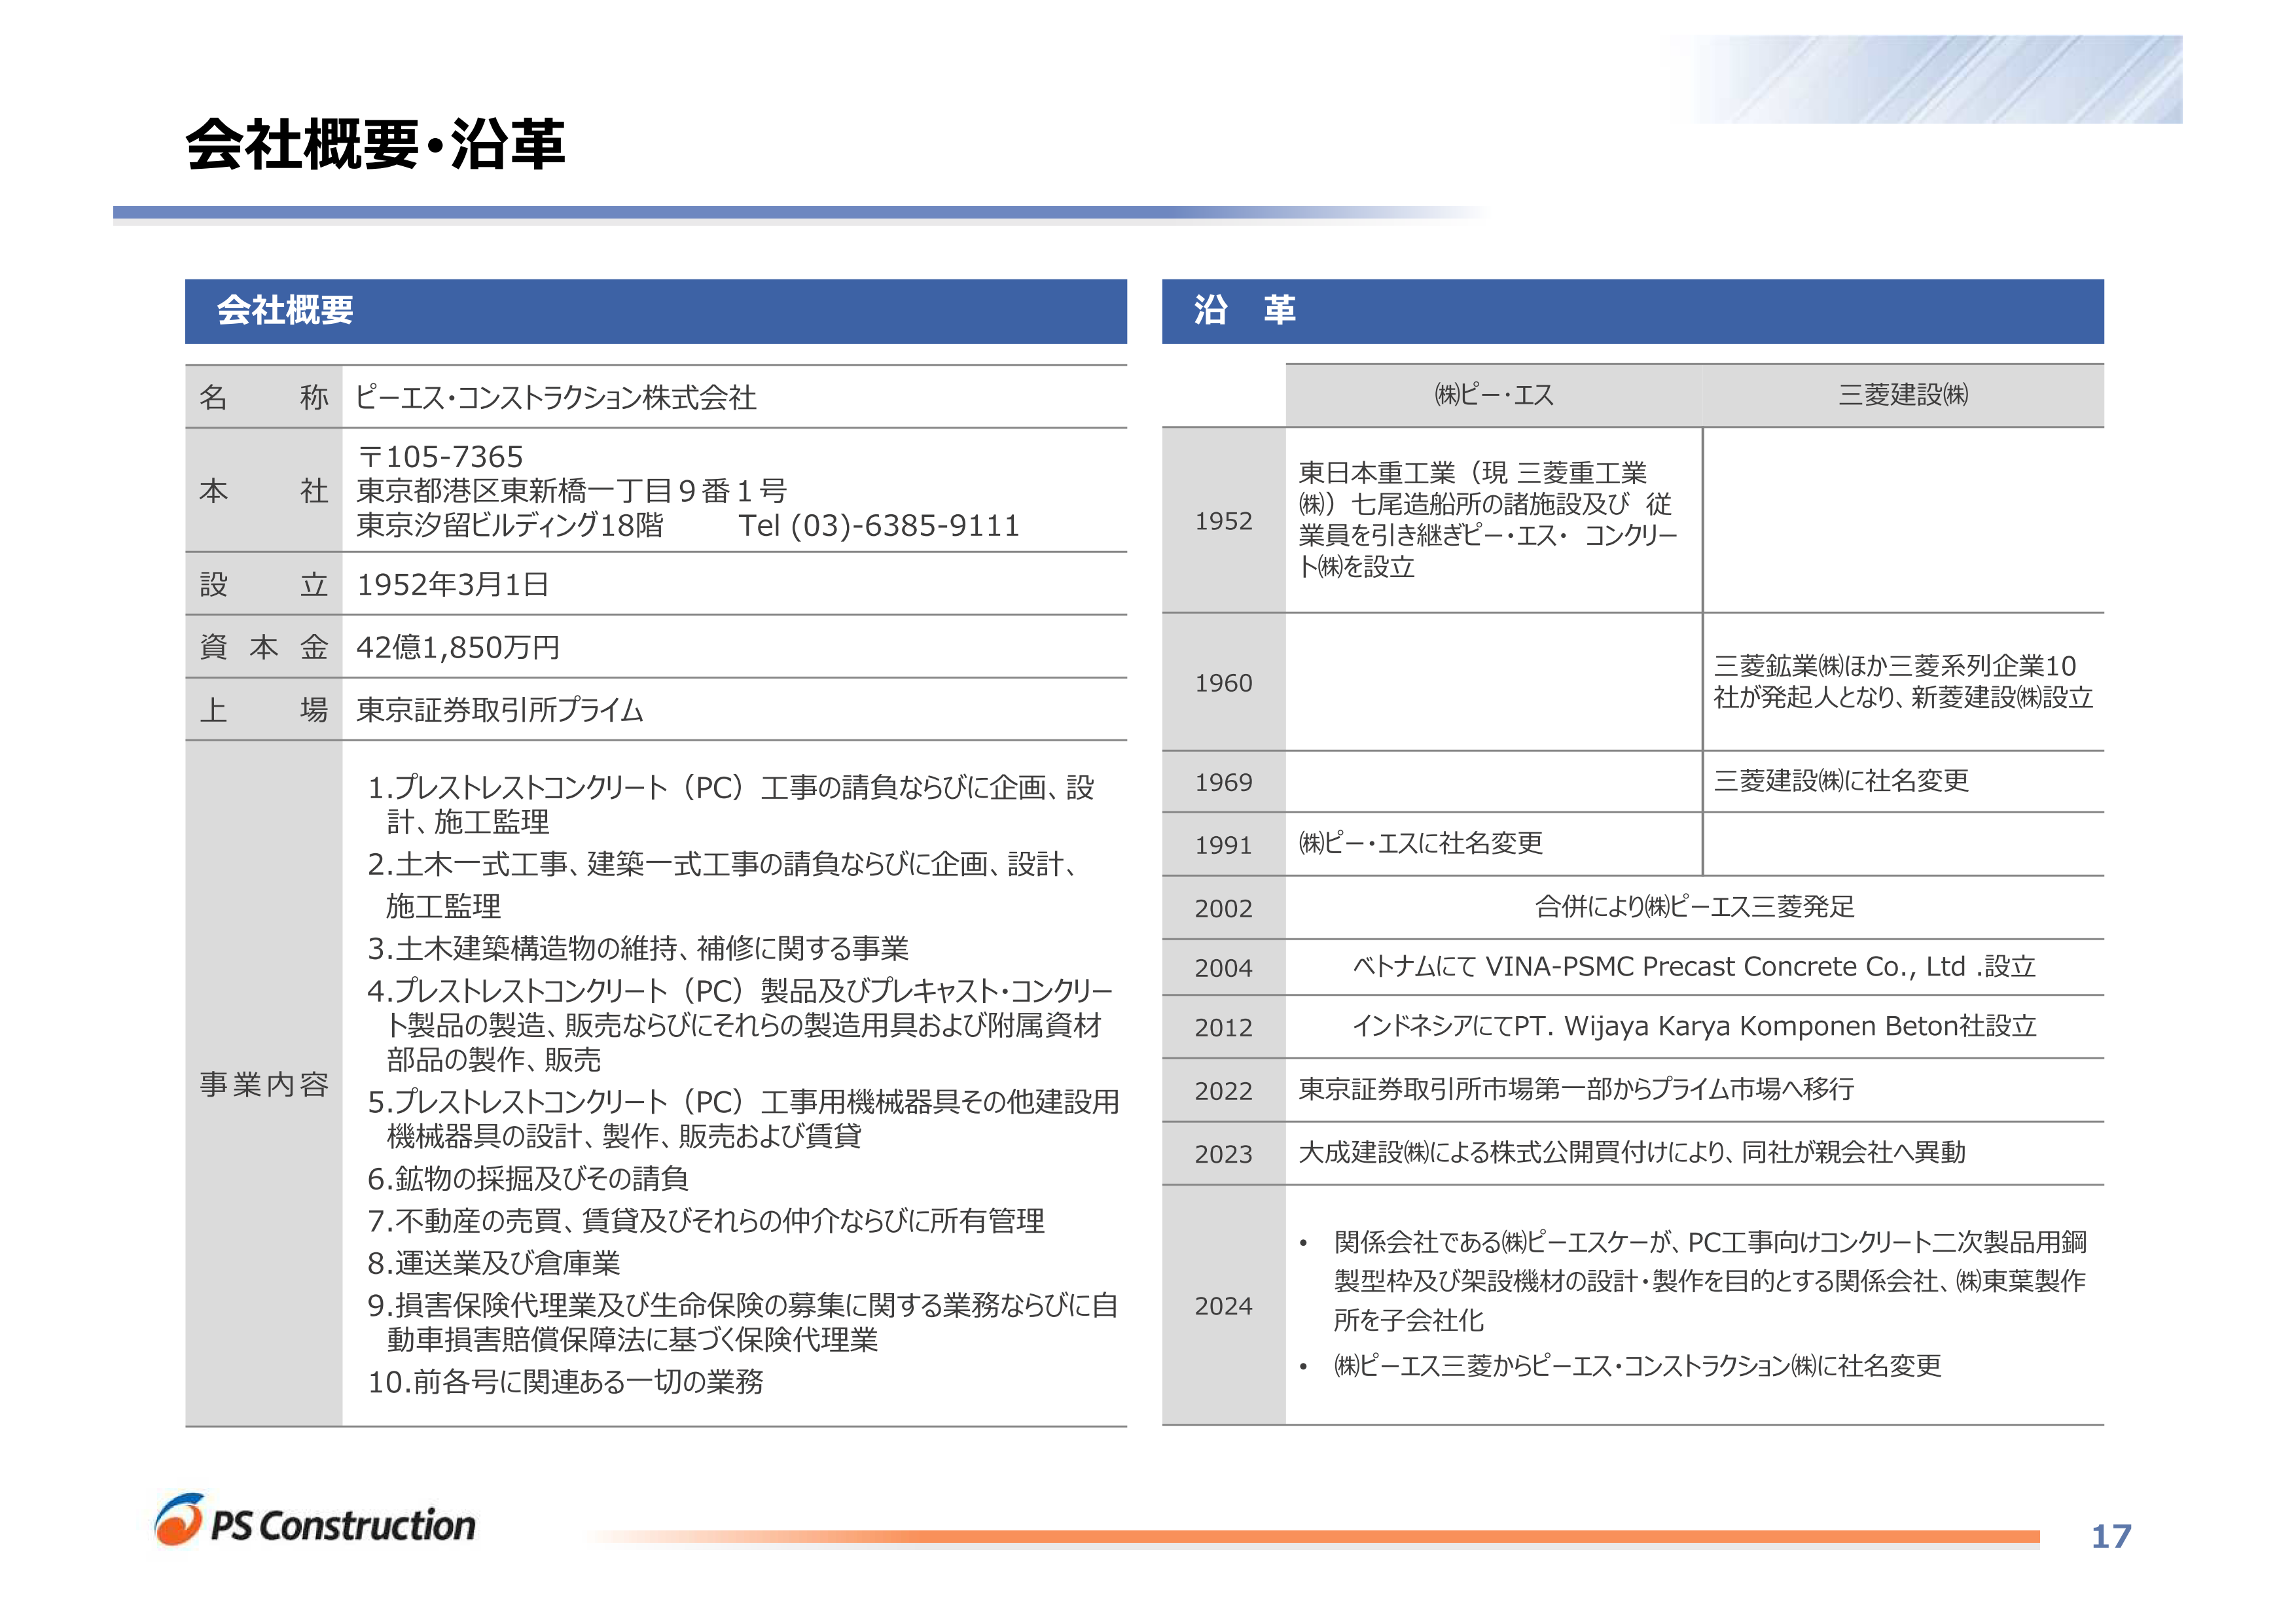Click the 名称 row label
Image resolution: width=2296 pixels, height=1622 pixels.
pyautogui.click(x=264, y=398)
